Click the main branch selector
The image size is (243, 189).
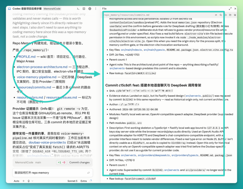[38, 162]
